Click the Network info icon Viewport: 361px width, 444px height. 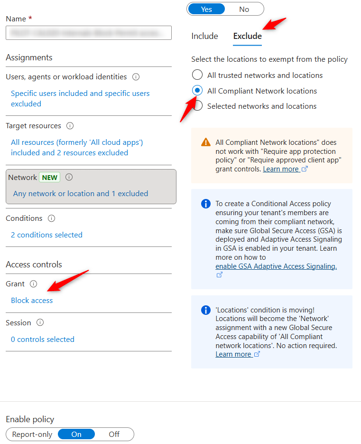pyautogui.click(x=69, y=177)
